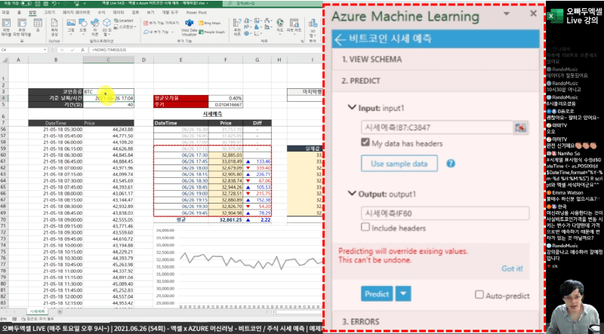This screenshot has width=604, height=334.
Task: Select cell C3 containing BTC
Action: [x=109, y=91]
